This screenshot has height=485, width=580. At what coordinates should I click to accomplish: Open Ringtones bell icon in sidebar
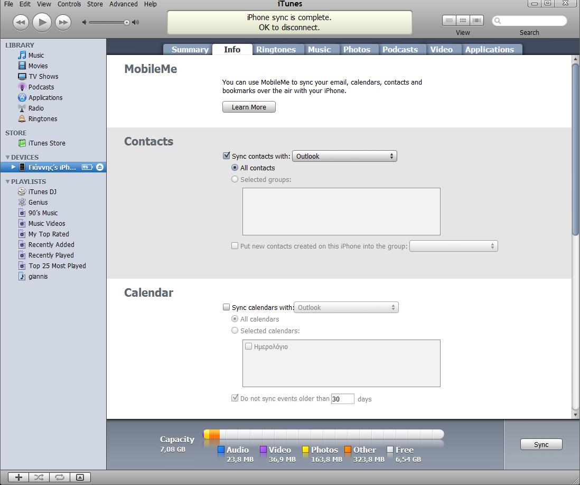pos(22,118)
